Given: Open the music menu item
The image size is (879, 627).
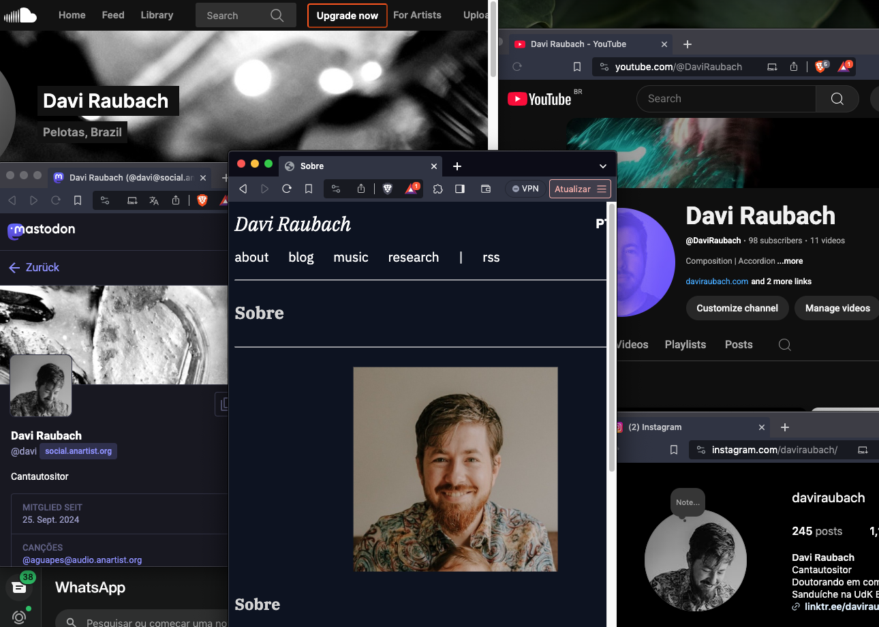Looking at the screenshot, I should 351,257.
